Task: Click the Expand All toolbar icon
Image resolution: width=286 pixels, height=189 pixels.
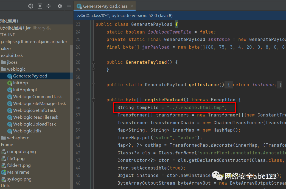Action: tap(40, 6)
